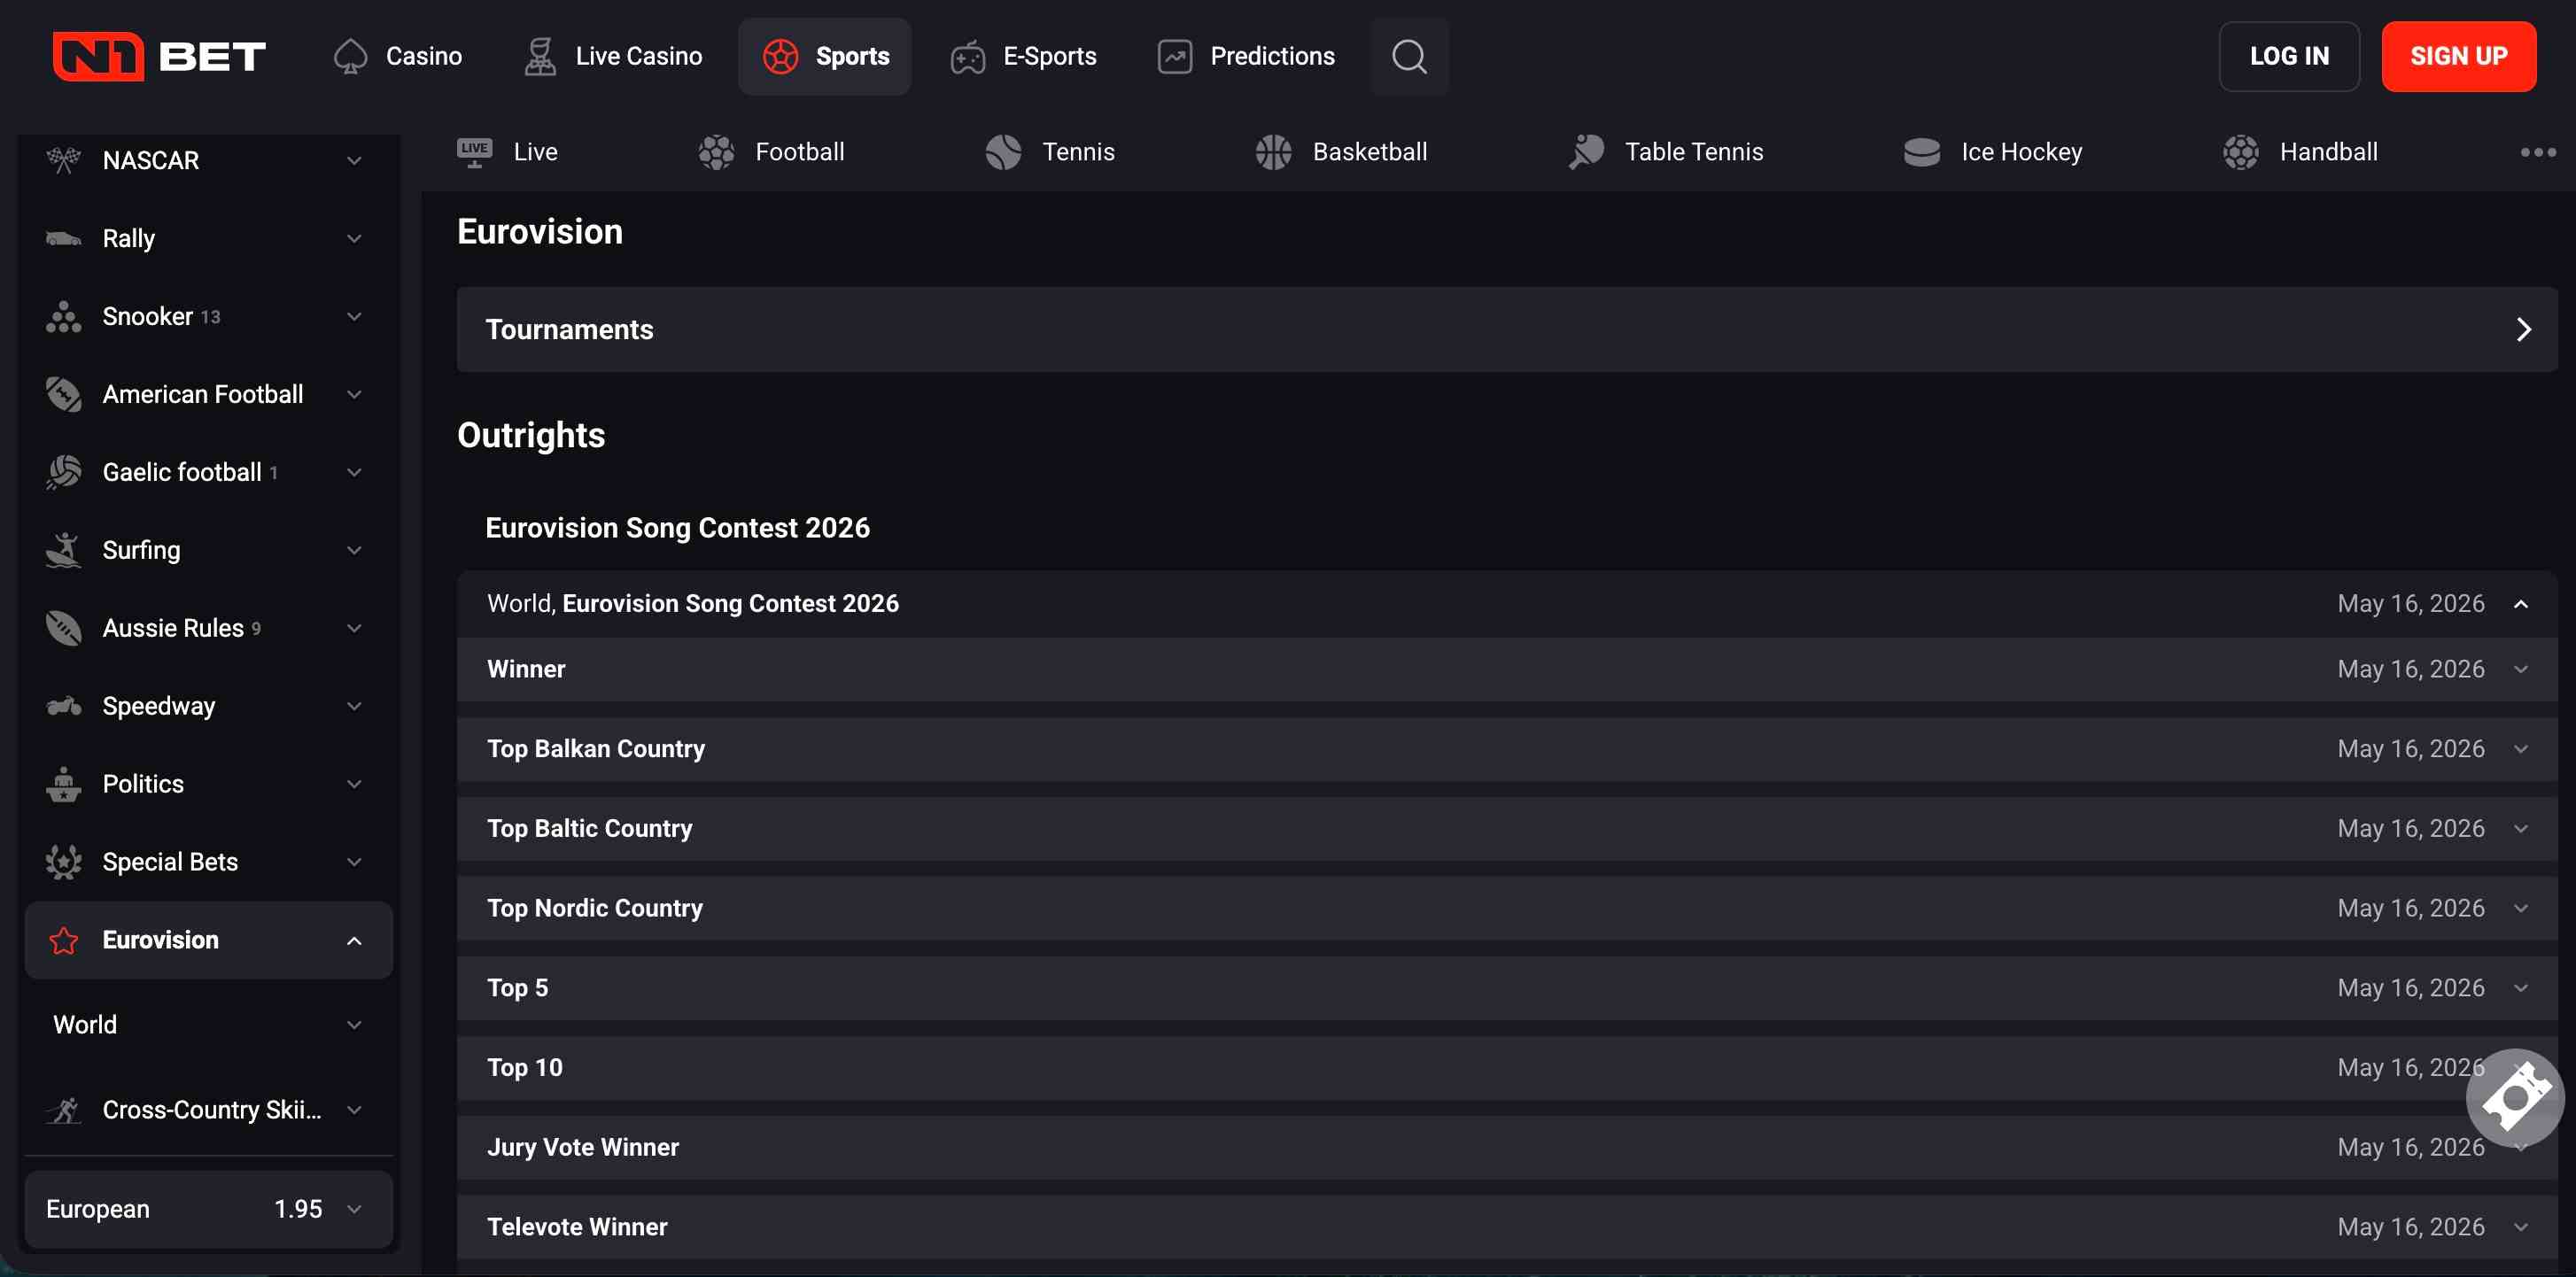The height and width of the screenshot is (1277, 2576).
Task: Click the Eurovision red star icon
Action: coord(64,940)
